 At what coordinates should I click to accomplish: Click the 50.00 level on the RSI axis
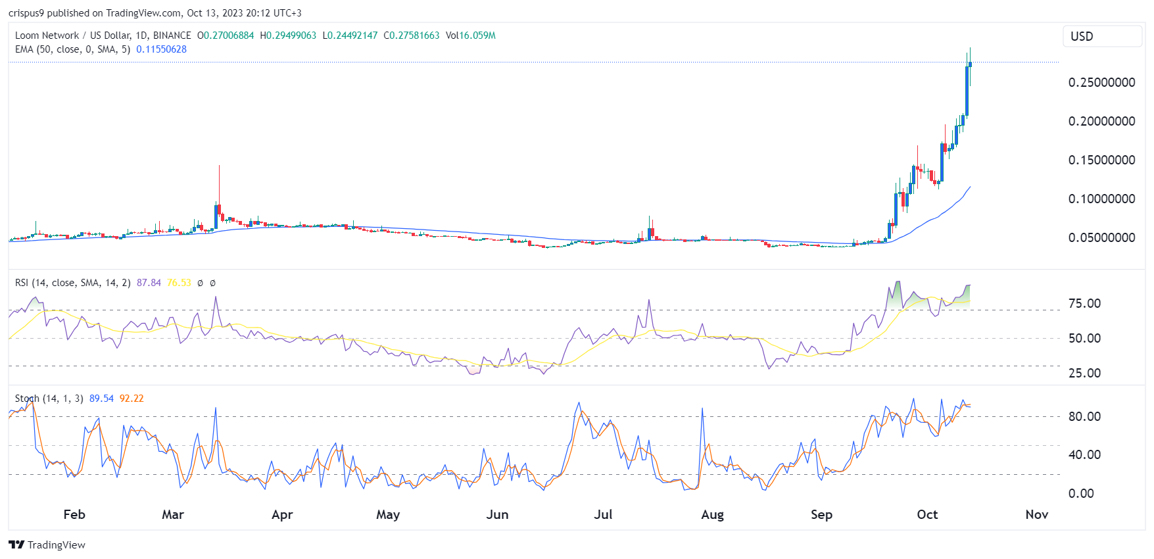[x=1085, y=338]
